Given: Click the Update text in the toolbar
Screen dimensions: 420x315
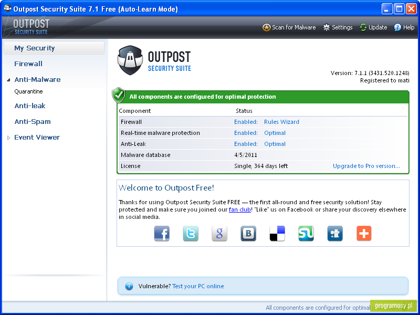Looking at the screenshot, I should click(x=377, y=27).
